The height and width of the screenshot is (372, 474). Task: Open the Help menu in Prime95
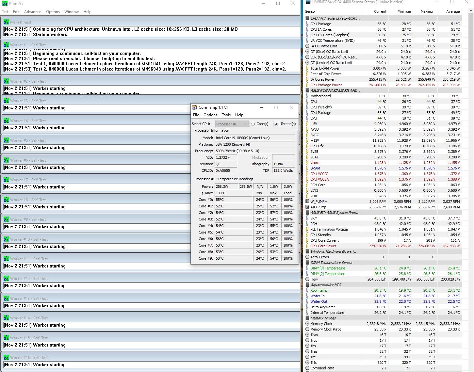(x=87, y=11)
